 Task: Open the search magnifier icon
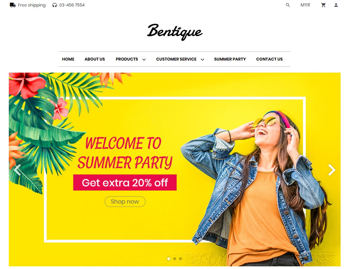(288, 5)
